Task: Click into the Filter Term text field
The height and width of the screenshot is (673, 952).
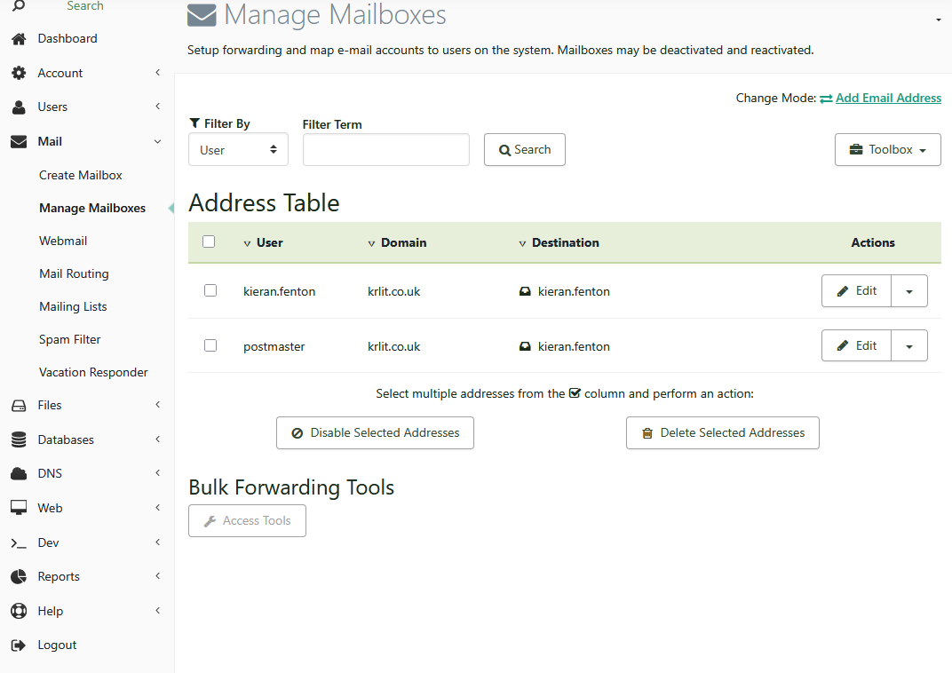Action: coord(385,150)
